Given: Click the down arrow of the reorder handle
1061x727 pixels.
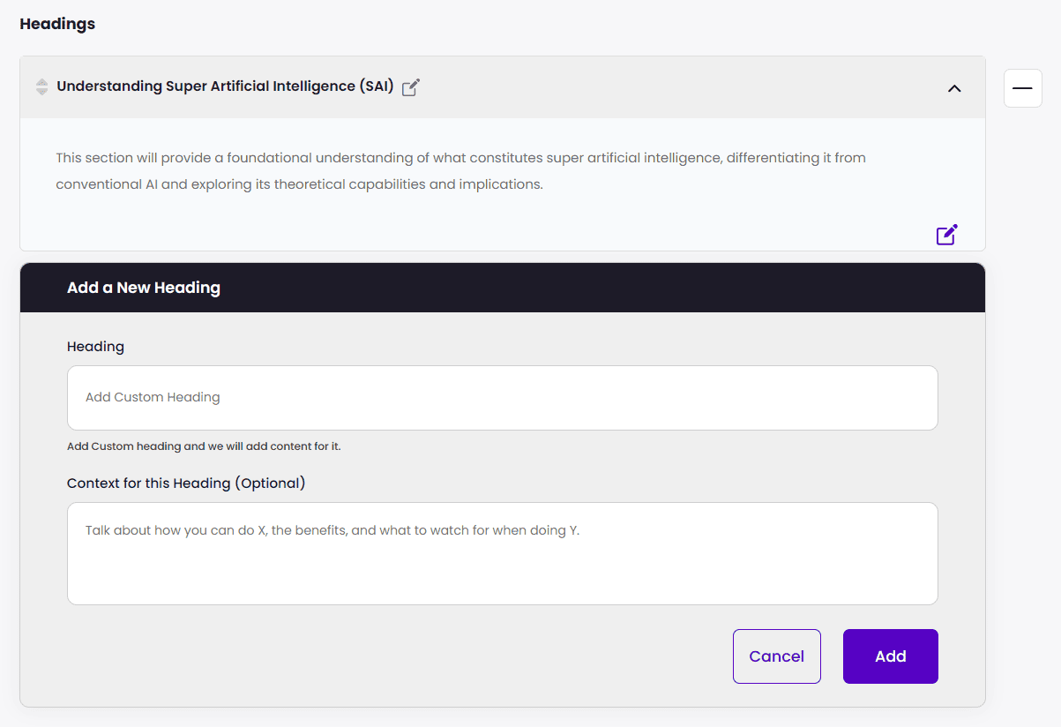Looking at the screenshot, I should [41, 92].
